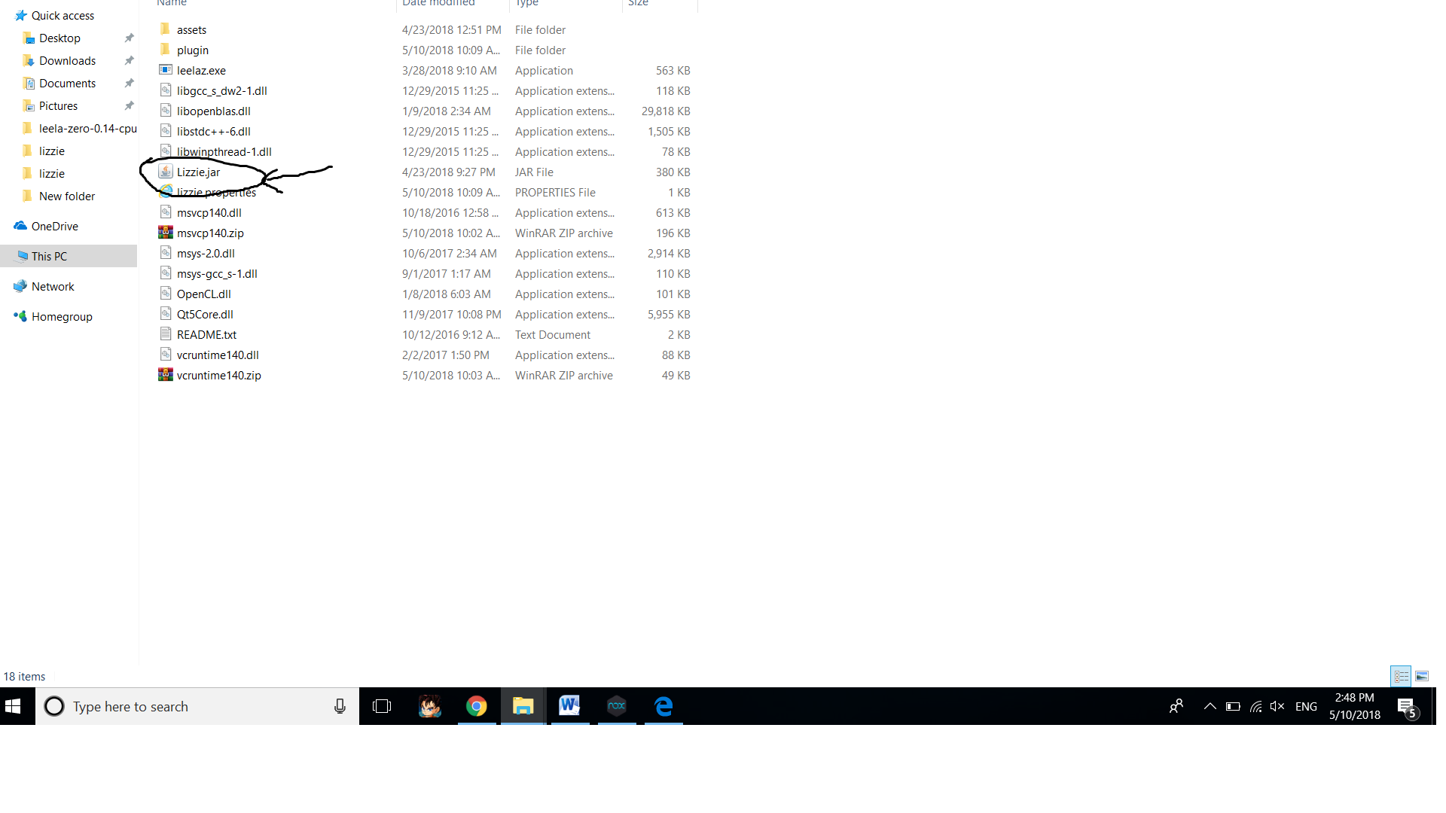Switch to large thumbnails view icon
This screenshot has height=813, width=1446.
[x=1422, y=676]
